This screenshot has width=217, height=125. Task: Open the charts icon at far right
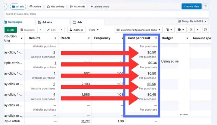(206, 30)
